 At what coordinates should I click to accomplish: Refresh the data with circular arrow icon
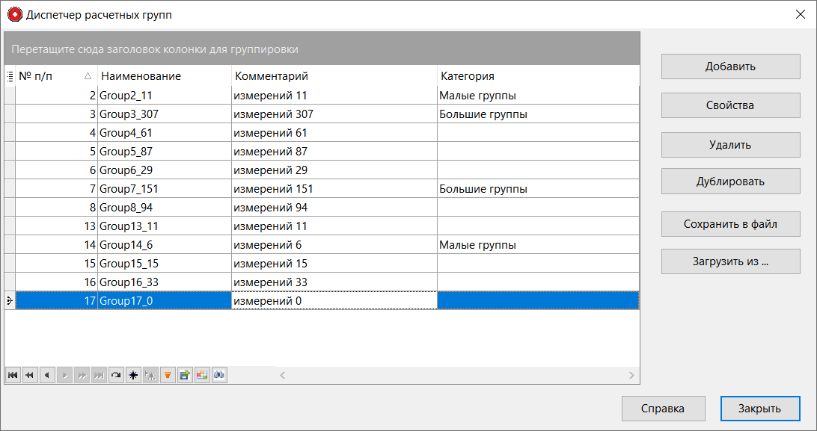tap(116, 375)
